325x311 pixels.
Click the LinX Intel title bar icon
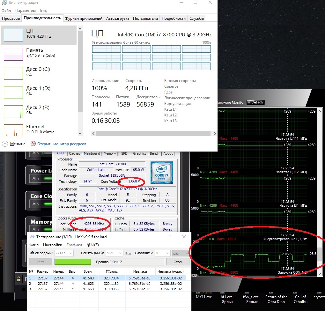pos(32,237)
